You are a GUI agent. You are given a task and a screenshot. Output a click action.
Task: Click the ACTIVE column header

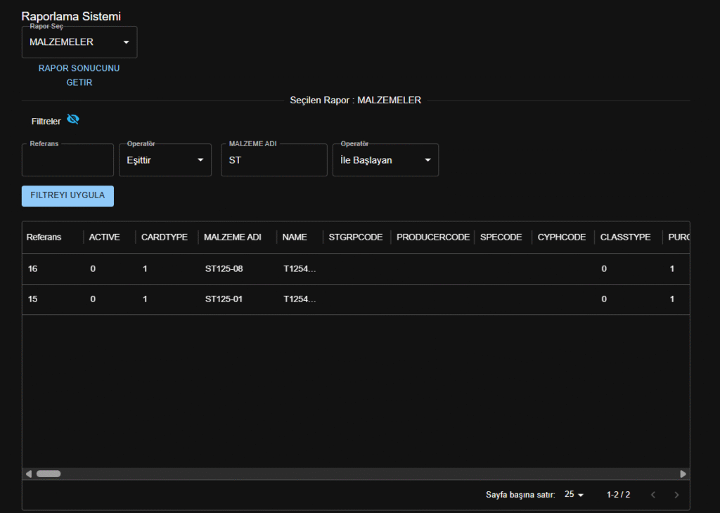tap(104, 238)
